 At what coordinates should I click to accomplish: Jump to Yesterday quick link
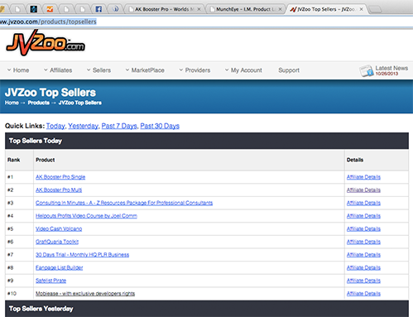(83, 126)
